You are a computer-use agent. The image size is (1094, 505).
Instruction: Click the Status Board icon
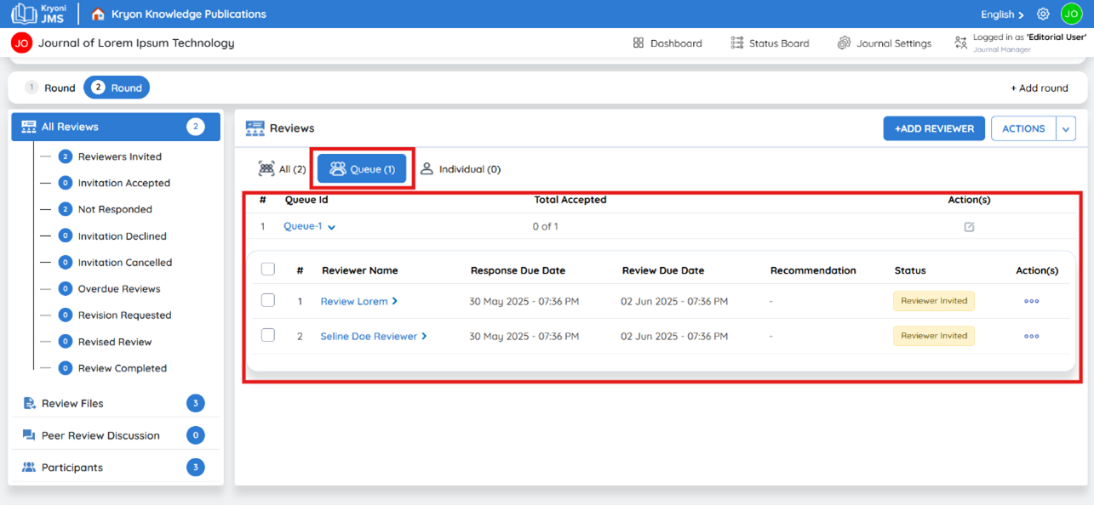(737, 43)
